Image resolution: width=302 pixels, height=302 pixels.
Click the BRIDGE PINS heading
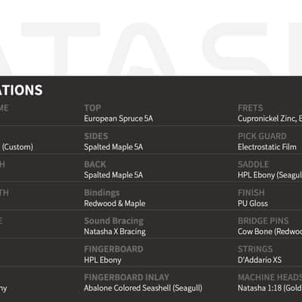point(263,221)
